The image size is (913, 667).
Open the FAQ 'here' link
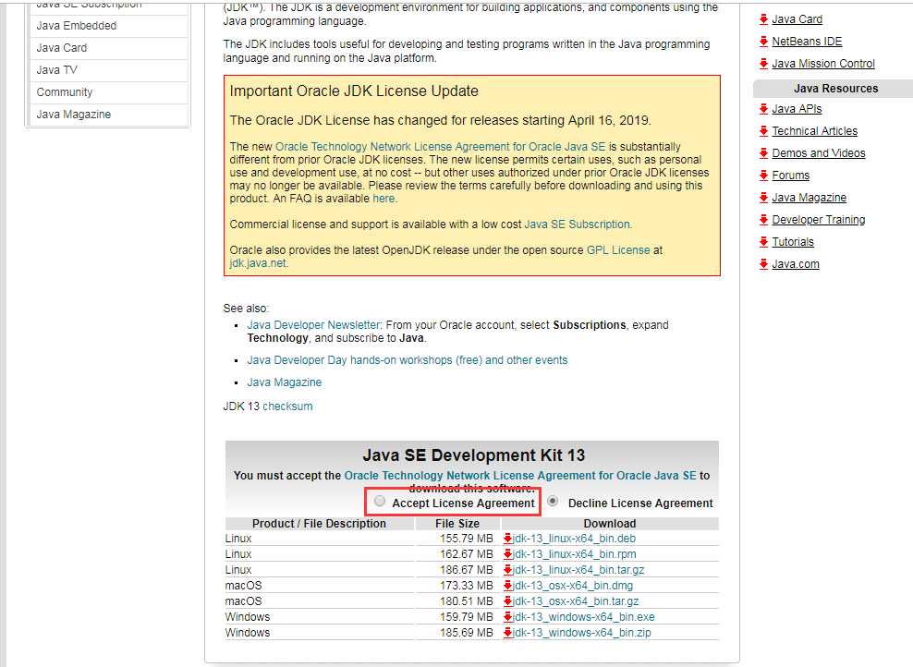click(x=383, y=199)
